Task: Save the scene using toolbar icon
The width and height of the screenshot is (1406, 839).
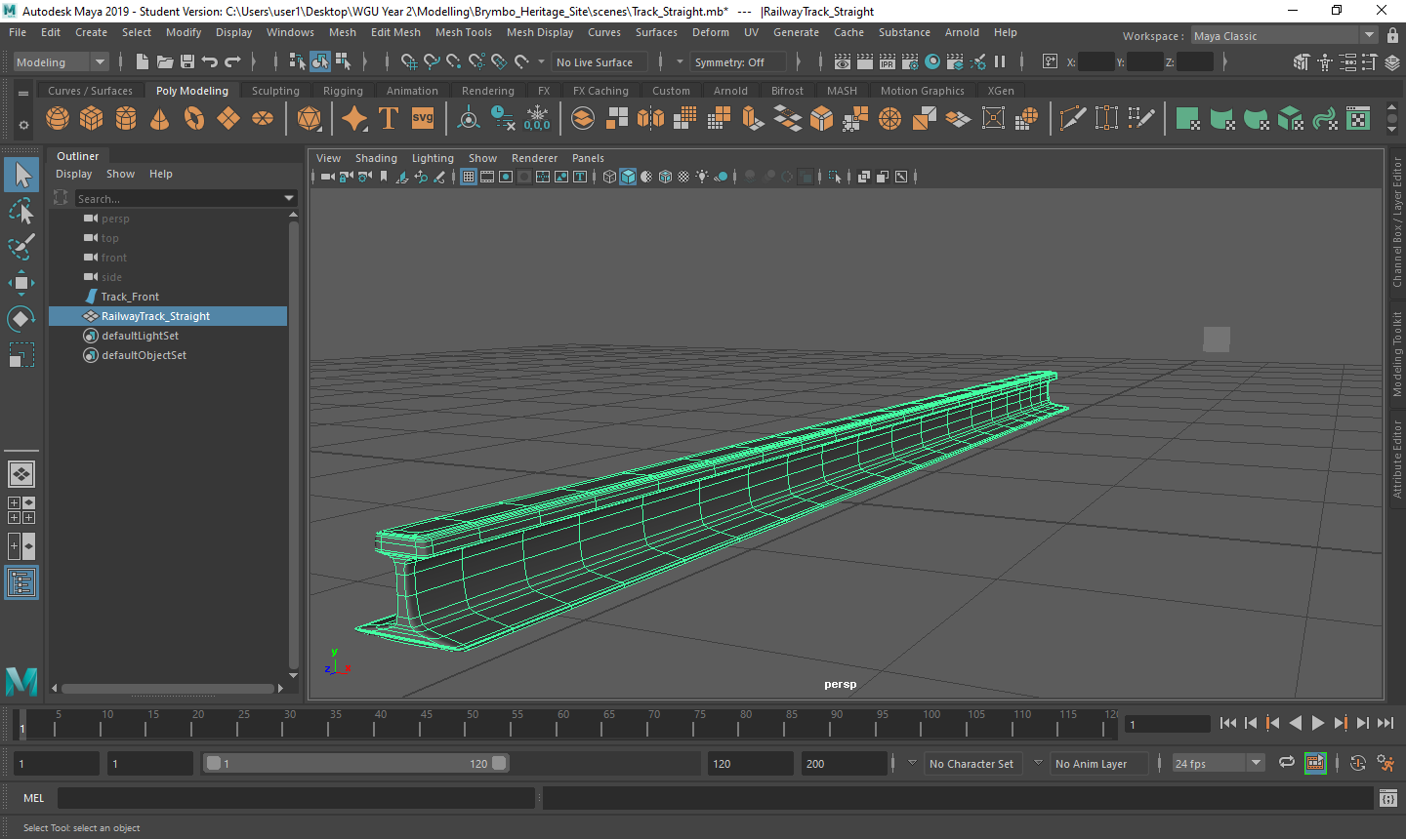Action: tap(187, 61)
